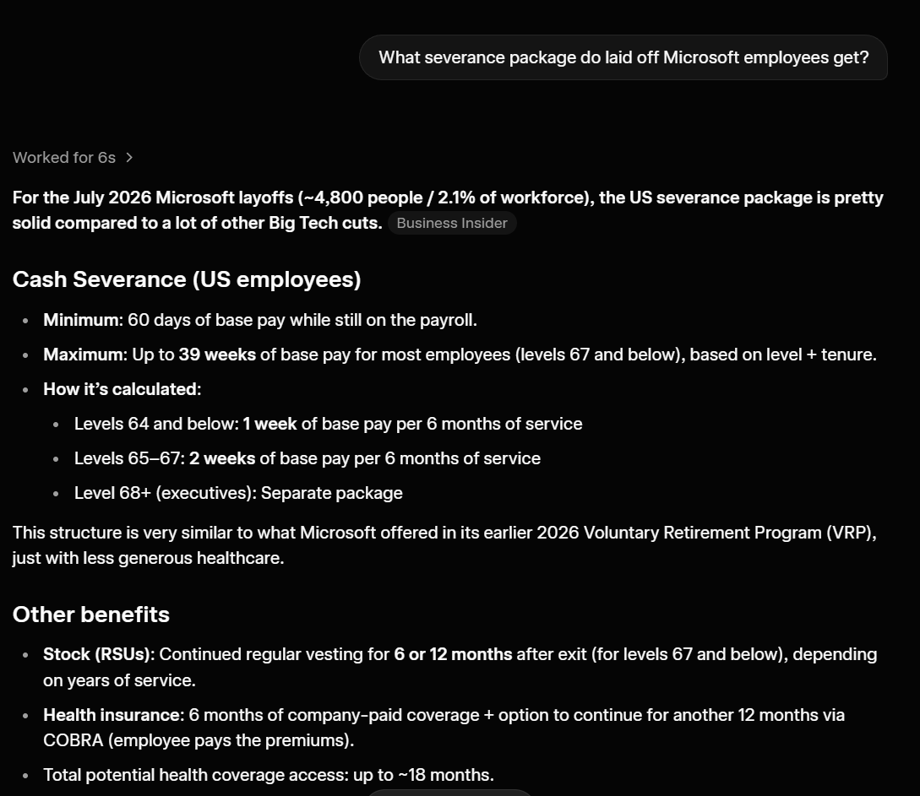Click the user question message bubble

[623, 57]
